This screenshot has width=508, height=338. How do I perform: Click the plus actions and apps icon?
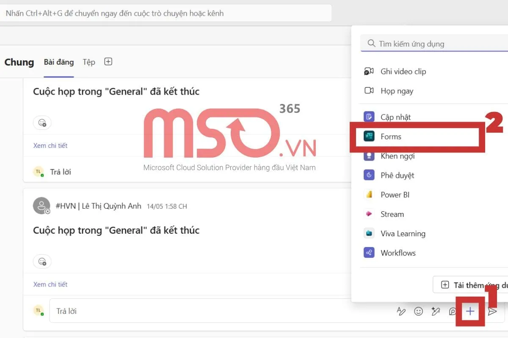click(x=470, y=312)
